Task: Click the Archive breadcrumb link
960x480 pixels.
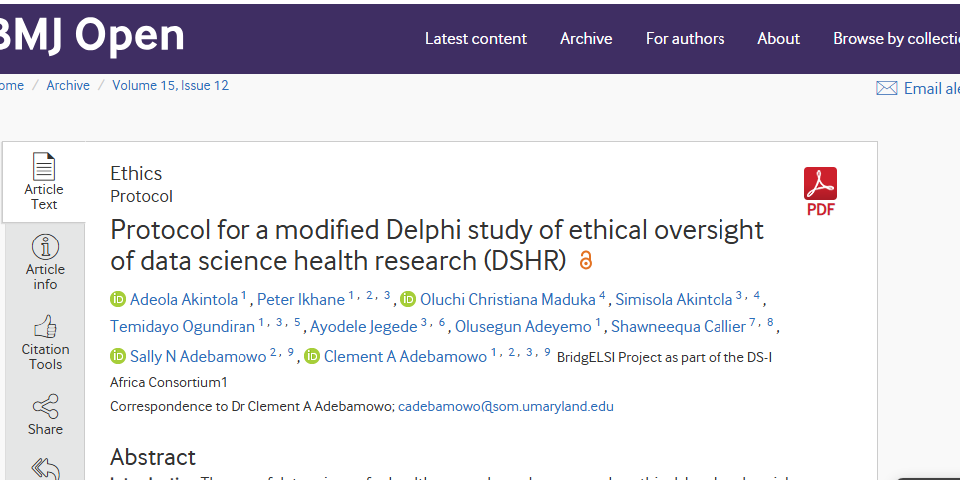Action: 68,86
